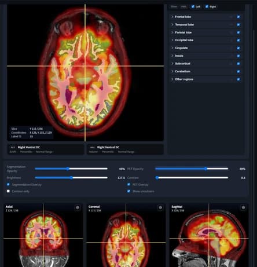257x267 pixels.
Task: Uncheck the Frontal lobe checkbox
Action: click(x=238, y=17)
